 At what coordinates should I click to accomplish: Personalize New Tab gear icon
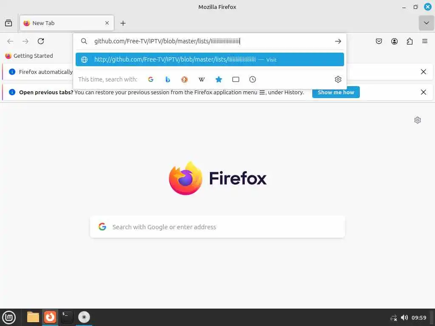(418, 120)
